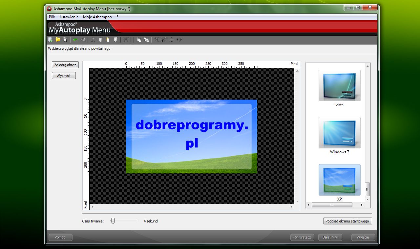Screen dimensions: 420x249
Task: Click the Załaduj obraz button
Action: (x=65, y=65)
